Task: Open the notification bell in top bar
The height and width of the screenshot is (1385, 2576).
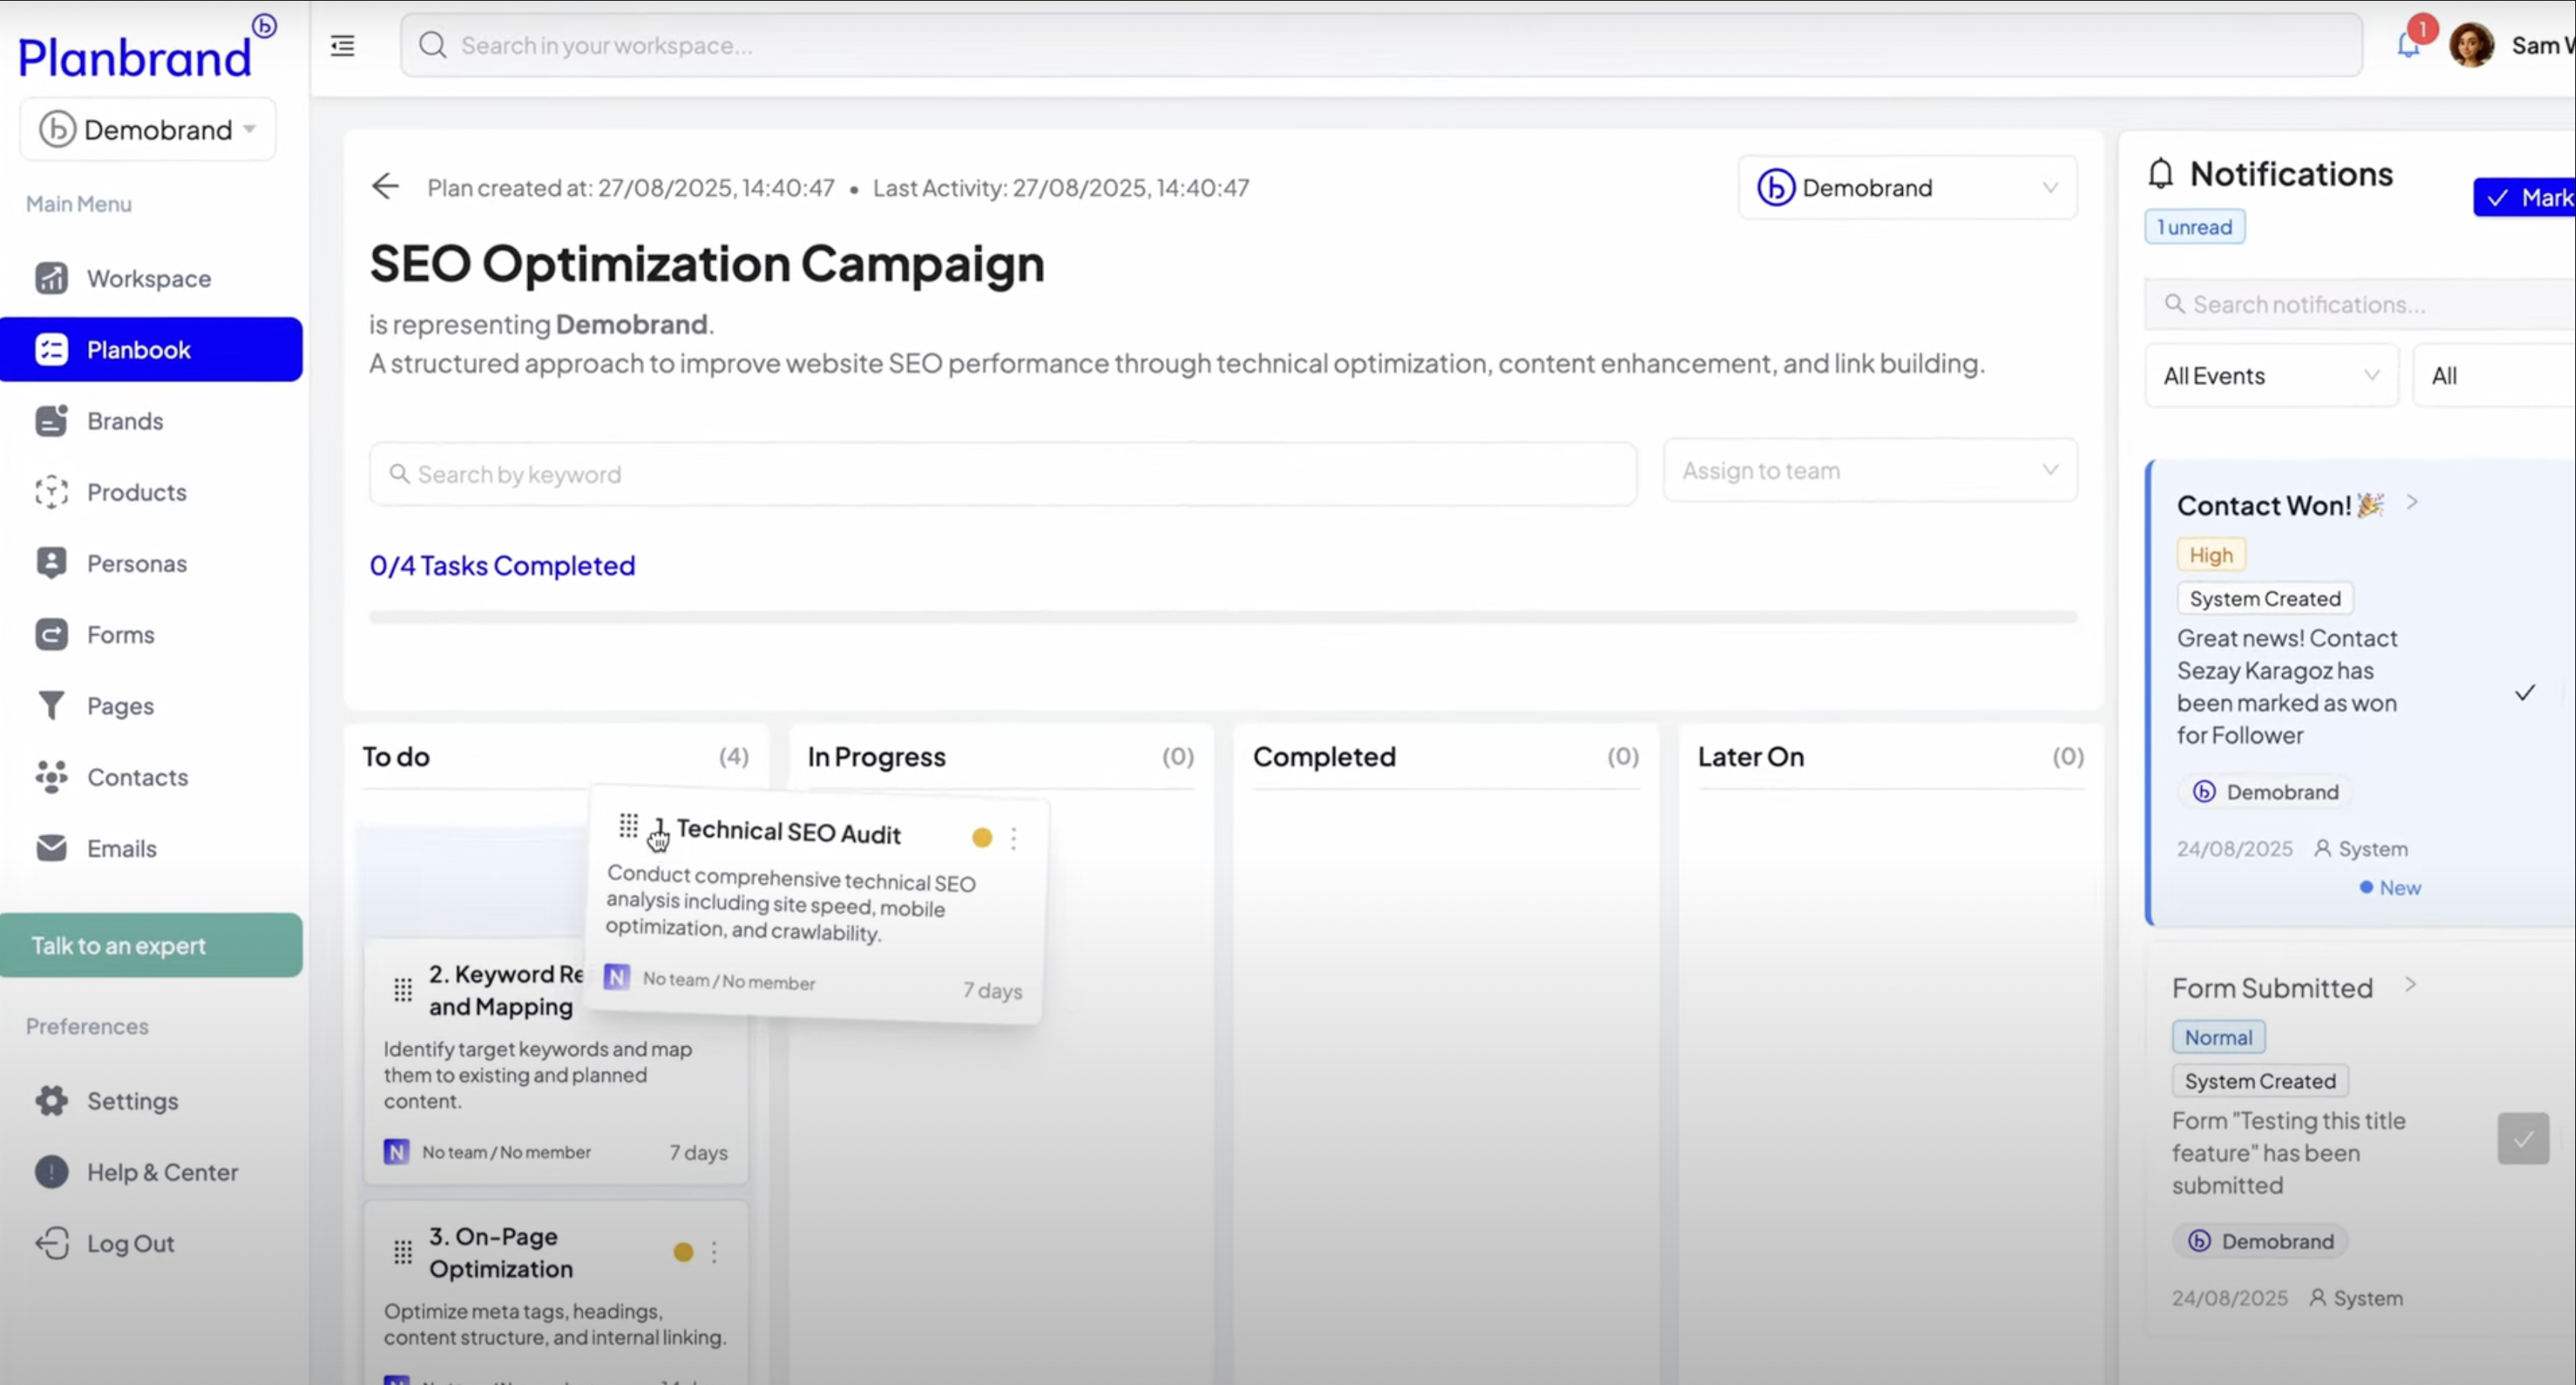Action: [2408, 45]
